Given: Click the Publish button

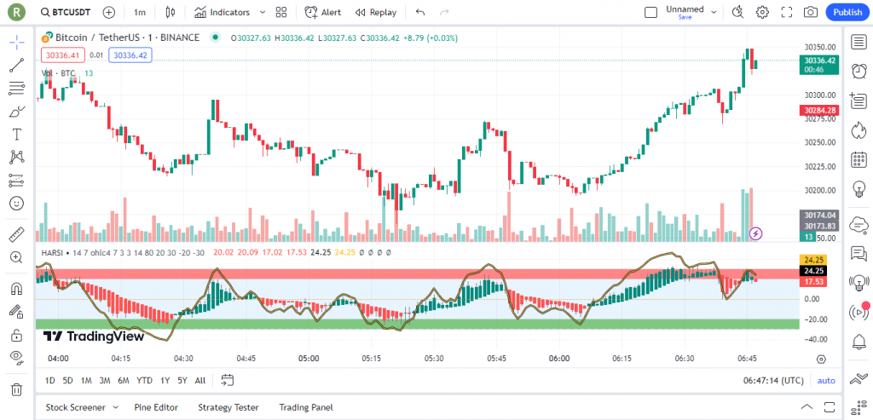Looking at the screenshot, I should click(847, 12).
